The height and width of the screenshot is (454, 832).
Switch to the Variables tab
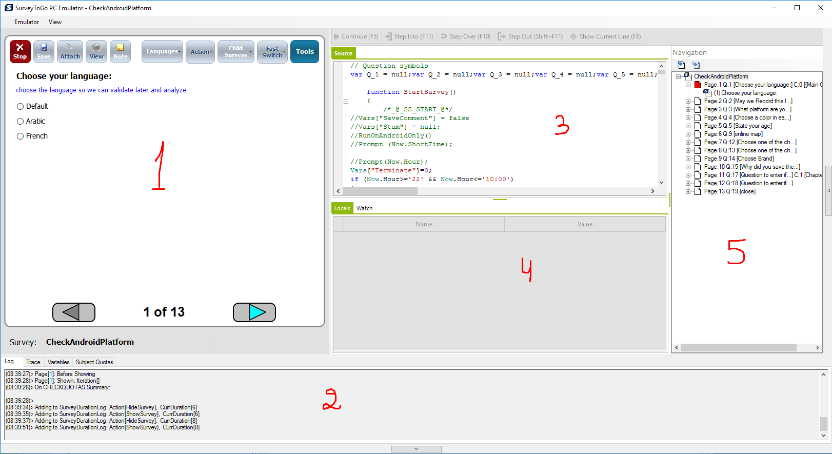58,362
